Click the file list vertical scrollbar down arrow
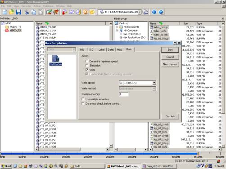This screenshot has height=169, width=226. click(223, 146)
